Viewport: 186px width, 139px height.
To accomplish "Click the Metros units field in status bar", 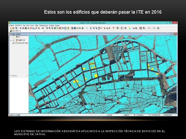I will (129, 115).
